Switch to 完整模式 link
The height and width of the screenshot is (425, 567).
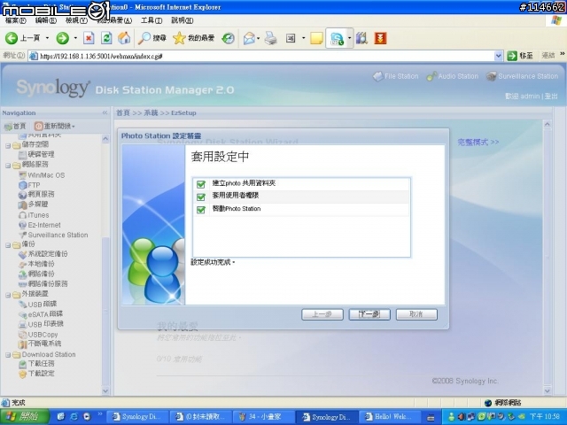[x=478, y=142]
